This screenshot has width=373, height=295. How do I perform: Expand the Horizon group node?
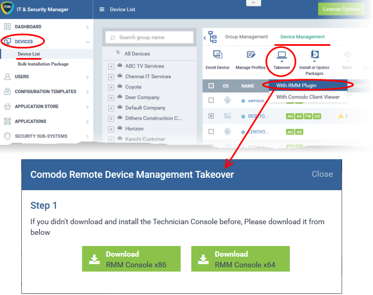111,129
